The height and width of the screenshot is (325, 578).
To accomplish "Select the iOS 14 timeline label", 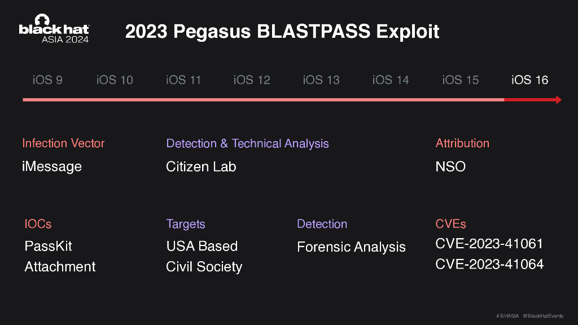I will (x=391, y=80).
